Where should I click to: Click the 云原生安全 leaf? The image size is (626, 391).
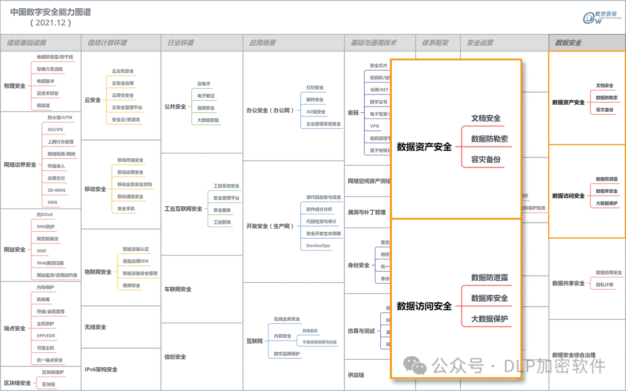pyautogui.click(x=123, y=96)
